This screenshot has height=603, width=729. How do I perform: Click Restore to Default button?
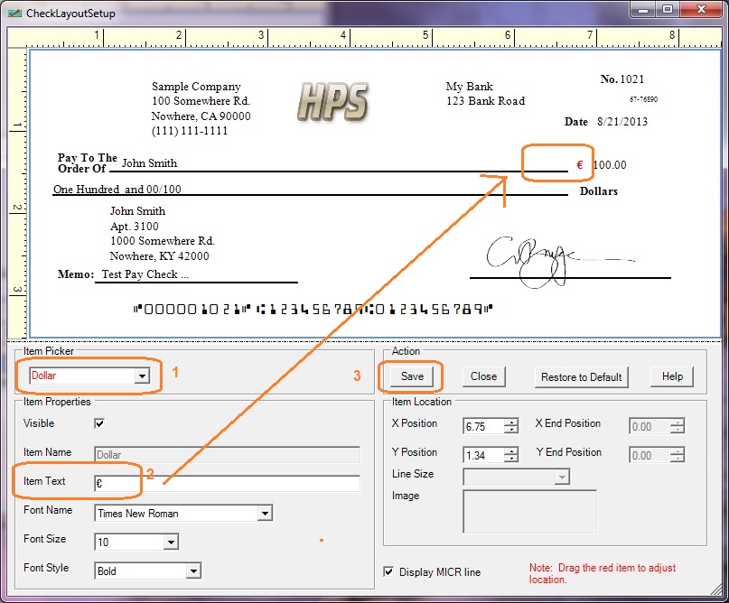pyautogui.click(x=581, y=376)
